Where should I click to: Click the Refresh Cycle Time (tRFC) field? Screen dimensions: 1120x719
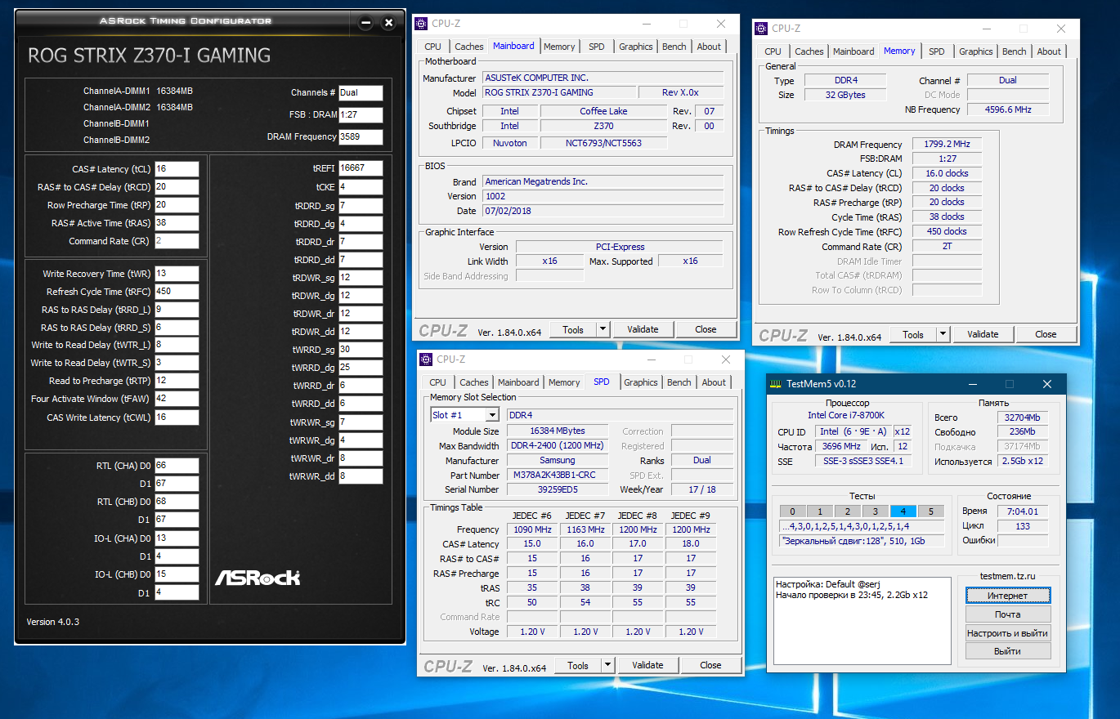point(177,292)
